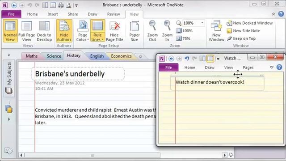
Task: Expand the arrow below stacked notebooks icon
Action: coord(9,119)
